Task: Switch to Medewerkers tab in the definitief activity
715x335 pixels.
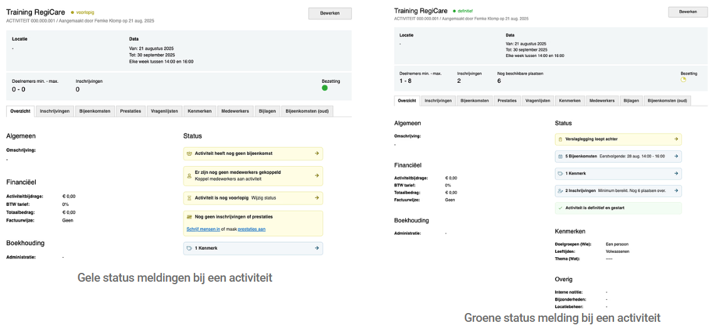Action: (601, 100)
